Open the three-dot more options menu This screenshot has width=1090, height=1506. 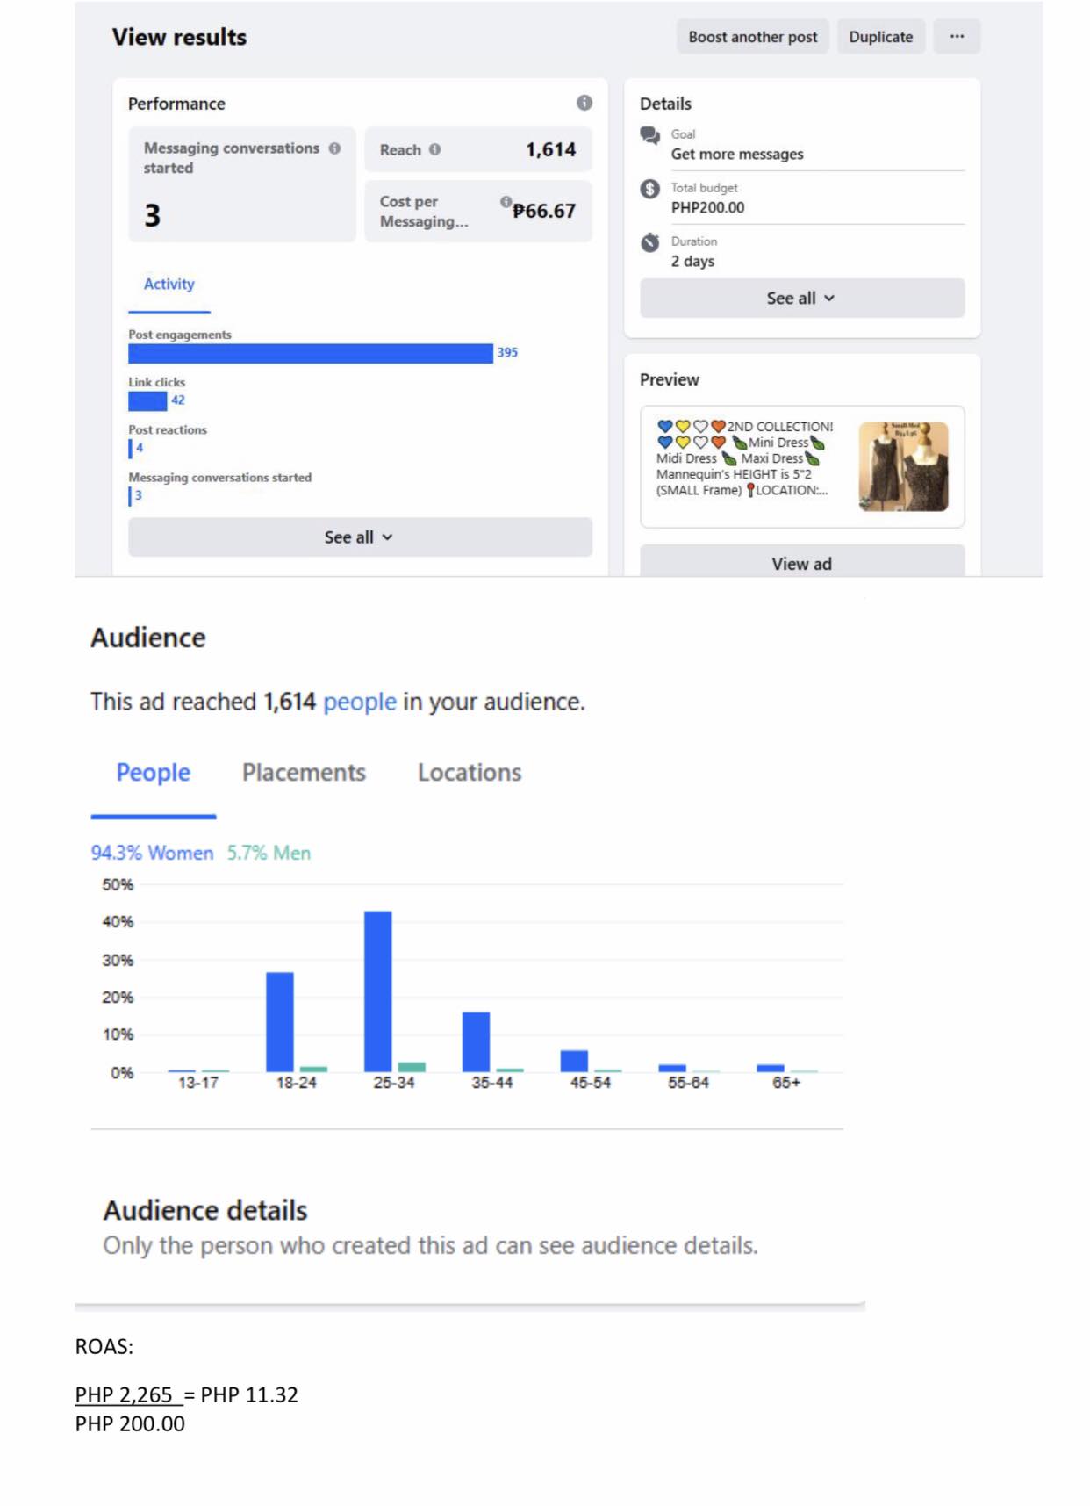pyautogui.click(x=957, y=37)
